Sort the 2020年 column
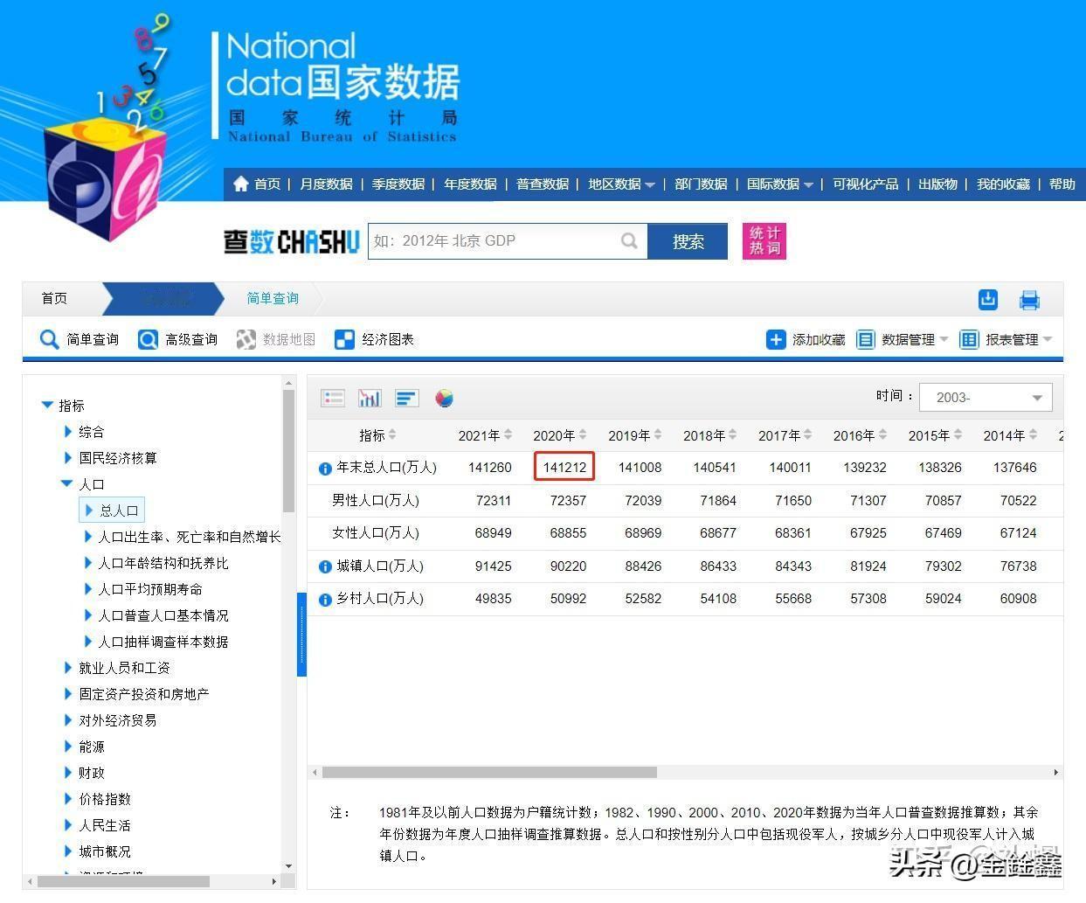Screen dimensions: 1086x903 pos(583,434)
